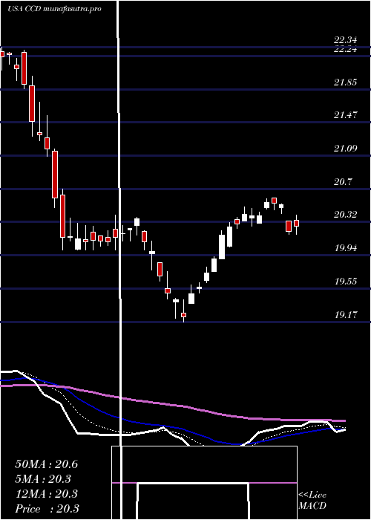Select the 21.47 price level label

[x=346, y=115]
